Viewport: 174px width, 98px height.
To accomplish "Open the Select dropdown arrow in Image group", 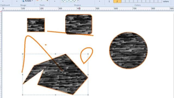I will click(x=17, y=1).
